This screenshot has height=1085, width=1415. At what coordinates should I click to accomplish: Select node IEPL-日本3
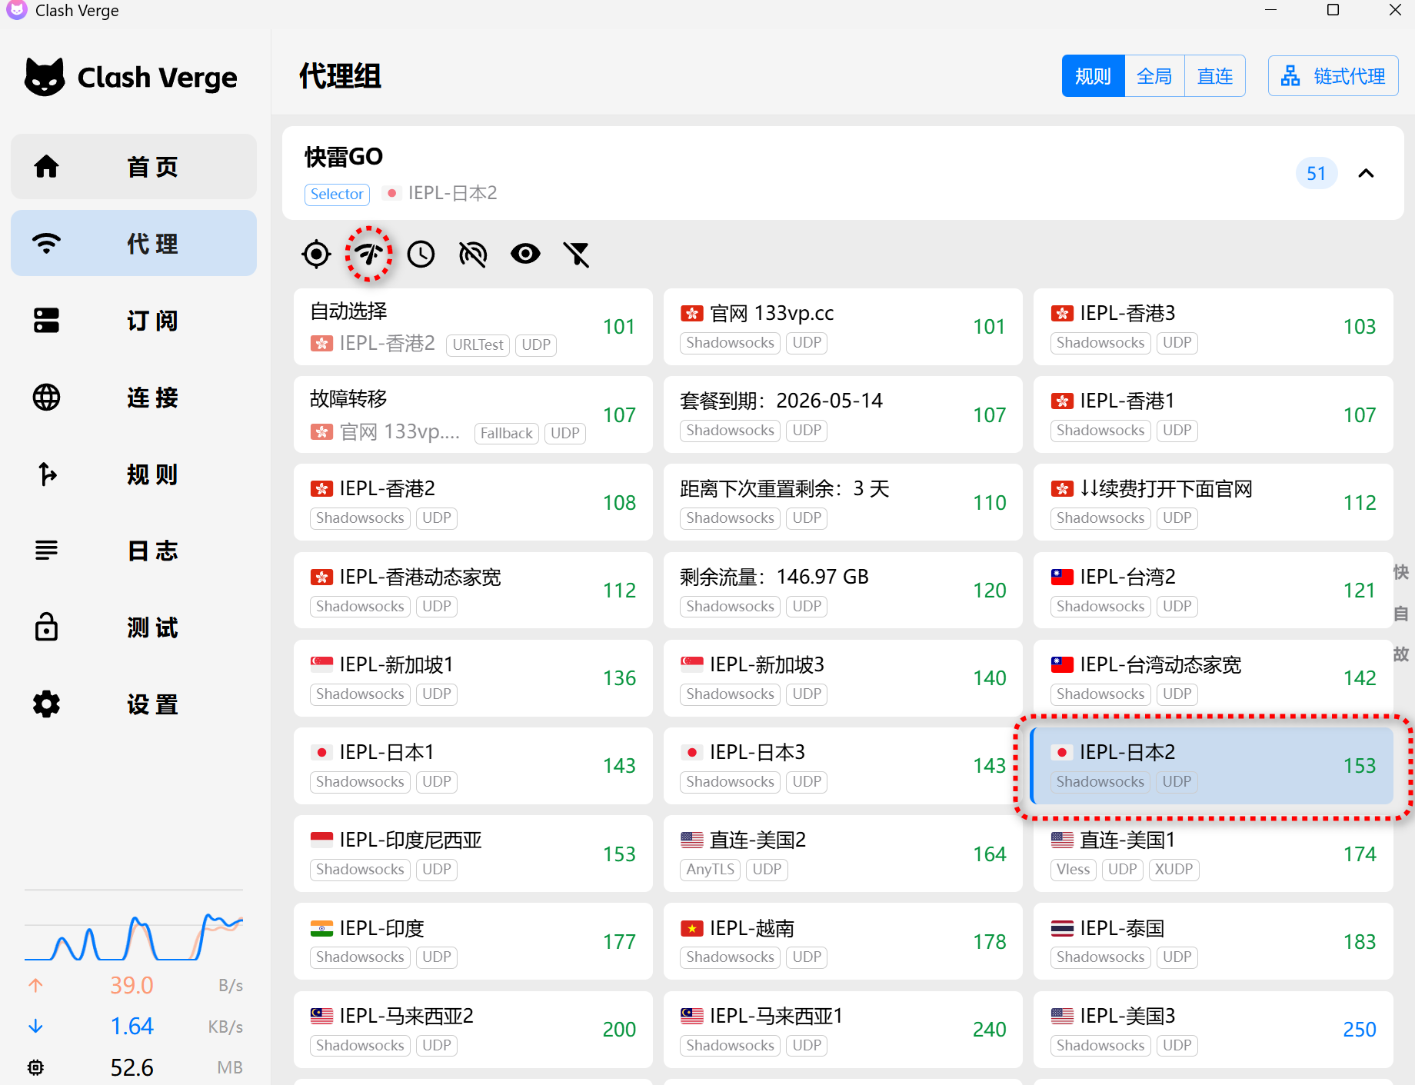click(843, 766)
